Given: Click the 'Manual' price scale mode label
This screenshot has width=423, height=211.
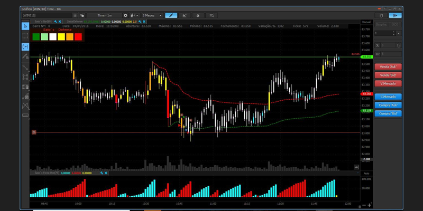Looking at the screenshot, I should (x=366, y=22).
